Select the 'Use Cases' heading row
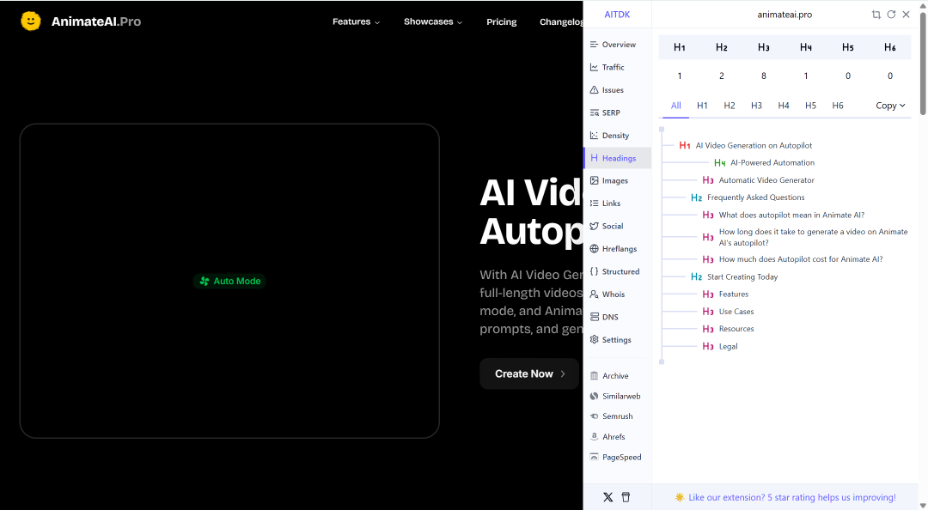 [x=728, y=311]
